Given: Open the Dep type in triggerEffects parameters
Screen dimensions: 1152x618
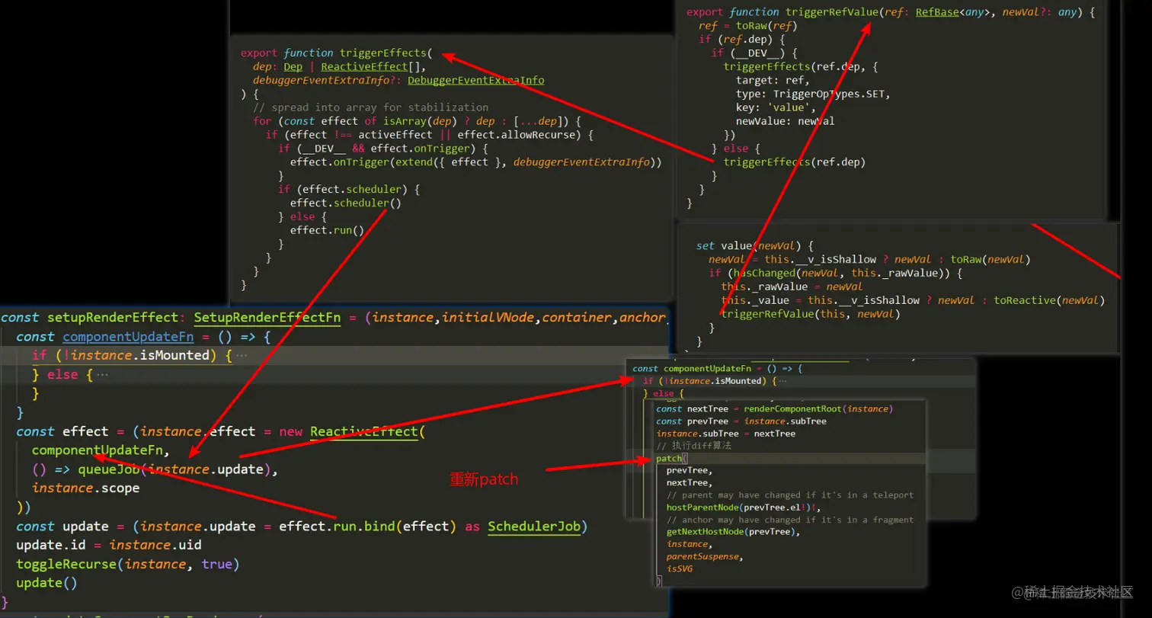Looking at the screenshot, I should point(293,67).
